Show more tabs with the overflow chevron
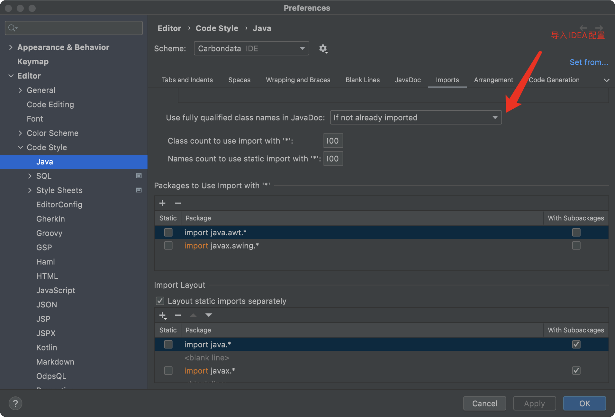 (606, 80)
